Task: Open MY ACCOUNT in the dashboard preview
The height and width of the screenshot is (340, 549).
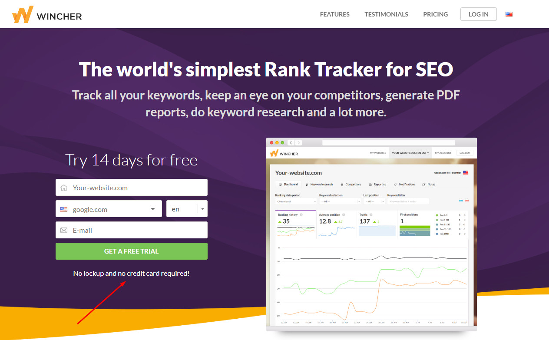Action: pyautogui.click(x=443, y=153)
